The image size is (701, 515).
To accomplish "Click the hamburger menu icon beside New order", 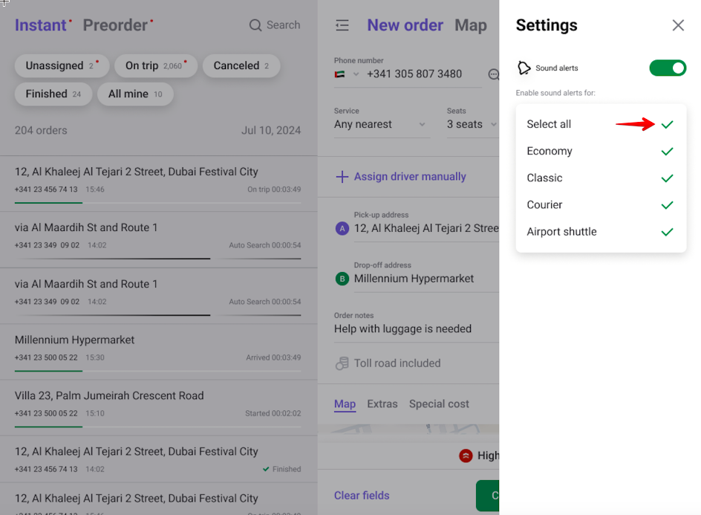I will pyautogui.click(x=342, y=25).
